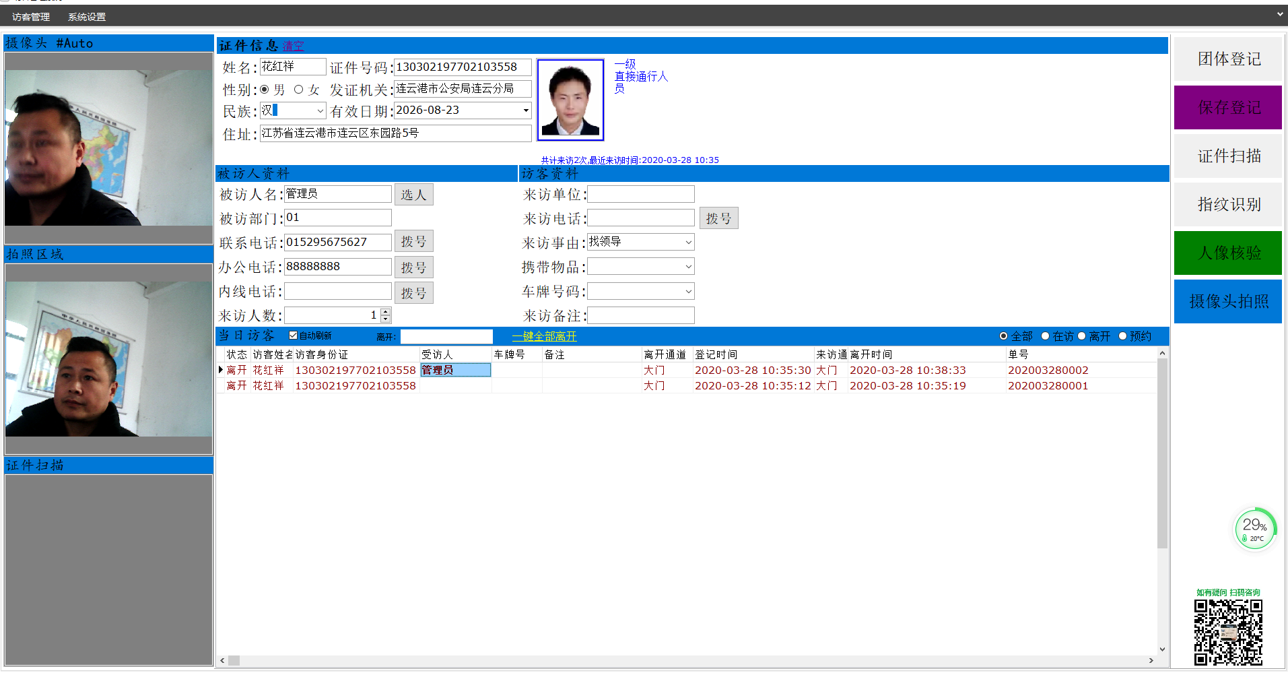Click the 29% temperature circular widget
This screenshot has height=673, width=1288.
click(x=1254, y=529)
